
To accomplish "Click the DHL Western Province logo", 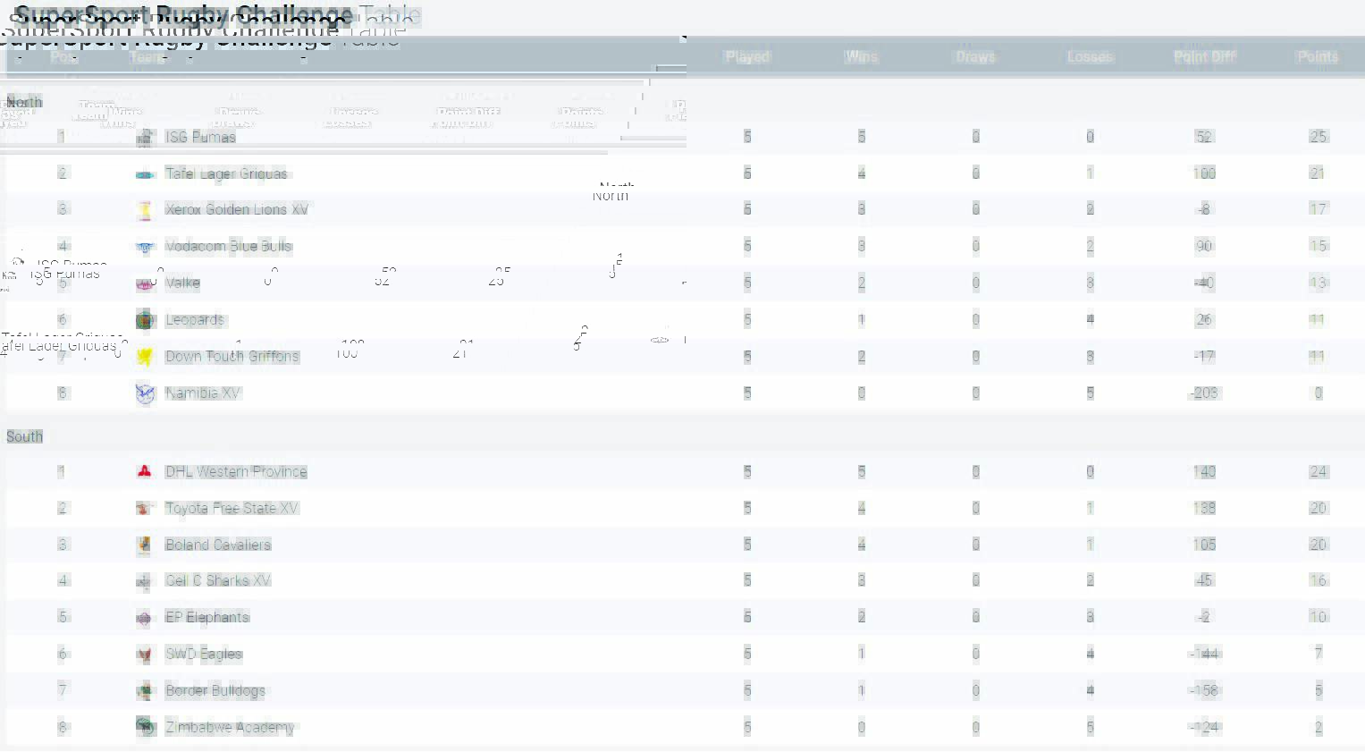I will (145, 472).
